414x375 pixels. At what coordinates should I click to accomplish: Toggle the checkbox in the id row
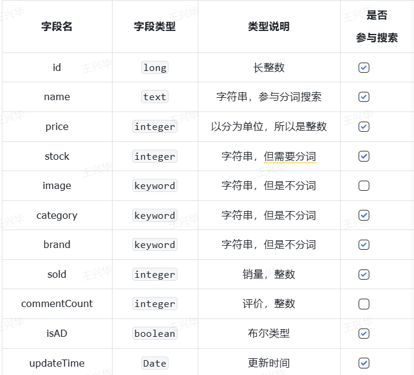(364, 68)
